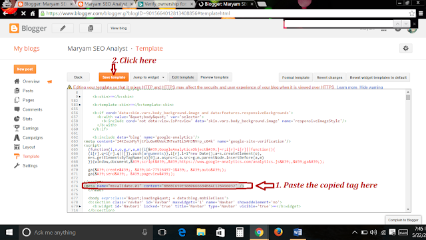Open the Jump to widget dropdown
The height and width of the screenshot is (240, 426).
148,77
